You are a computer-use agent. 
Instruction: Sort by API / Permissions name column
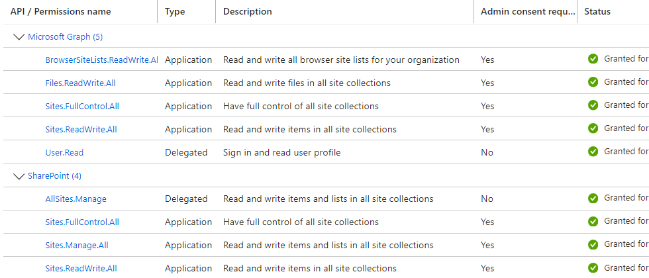pyautogui.click(x=61, y=12)
